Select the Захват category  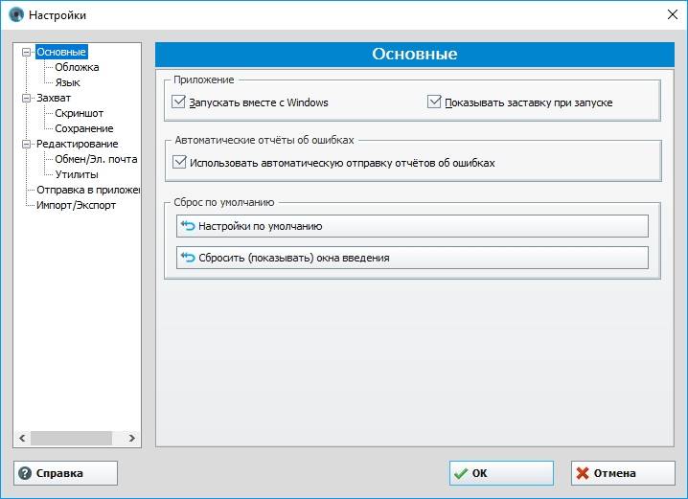point(54,98)
